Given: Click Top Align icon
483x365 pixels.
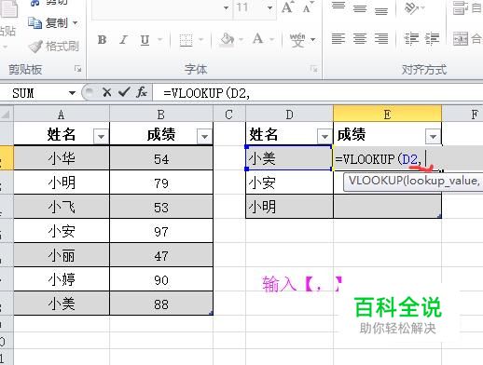Looking at the screenshot, I should click(338, 7).
